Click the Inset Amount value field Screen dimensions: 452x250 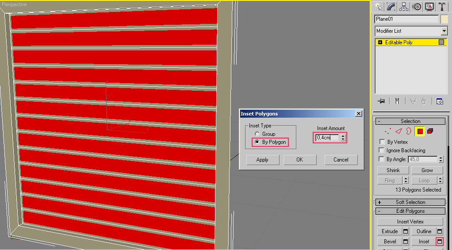point(327,138)
